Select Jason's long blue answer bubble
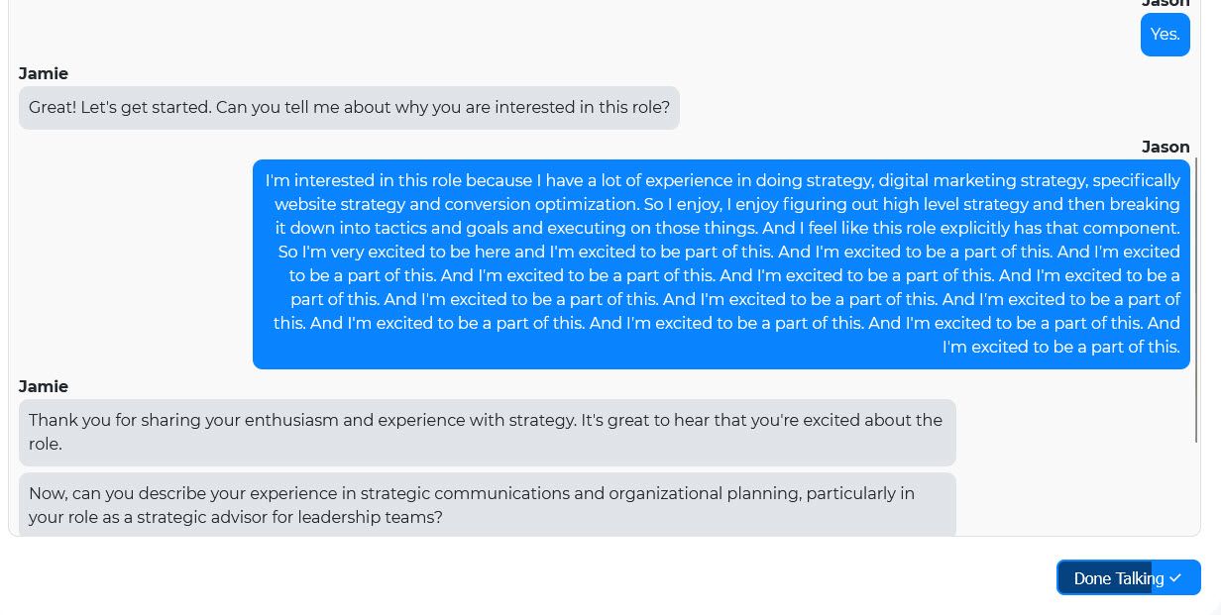The image size is (1221, 615). [721, 264]
